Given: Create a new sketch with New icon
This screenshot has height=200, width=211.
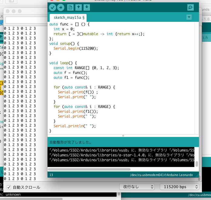Looking at the screenshot, I should coord(70,7).
